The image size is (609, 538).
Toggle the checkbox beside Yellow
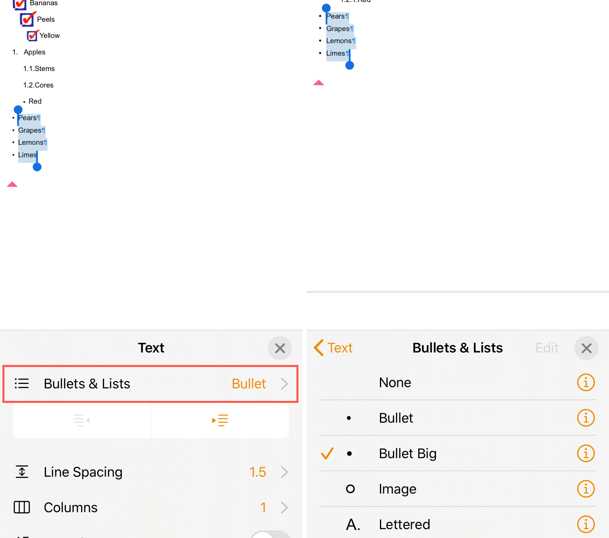point(32,35)
